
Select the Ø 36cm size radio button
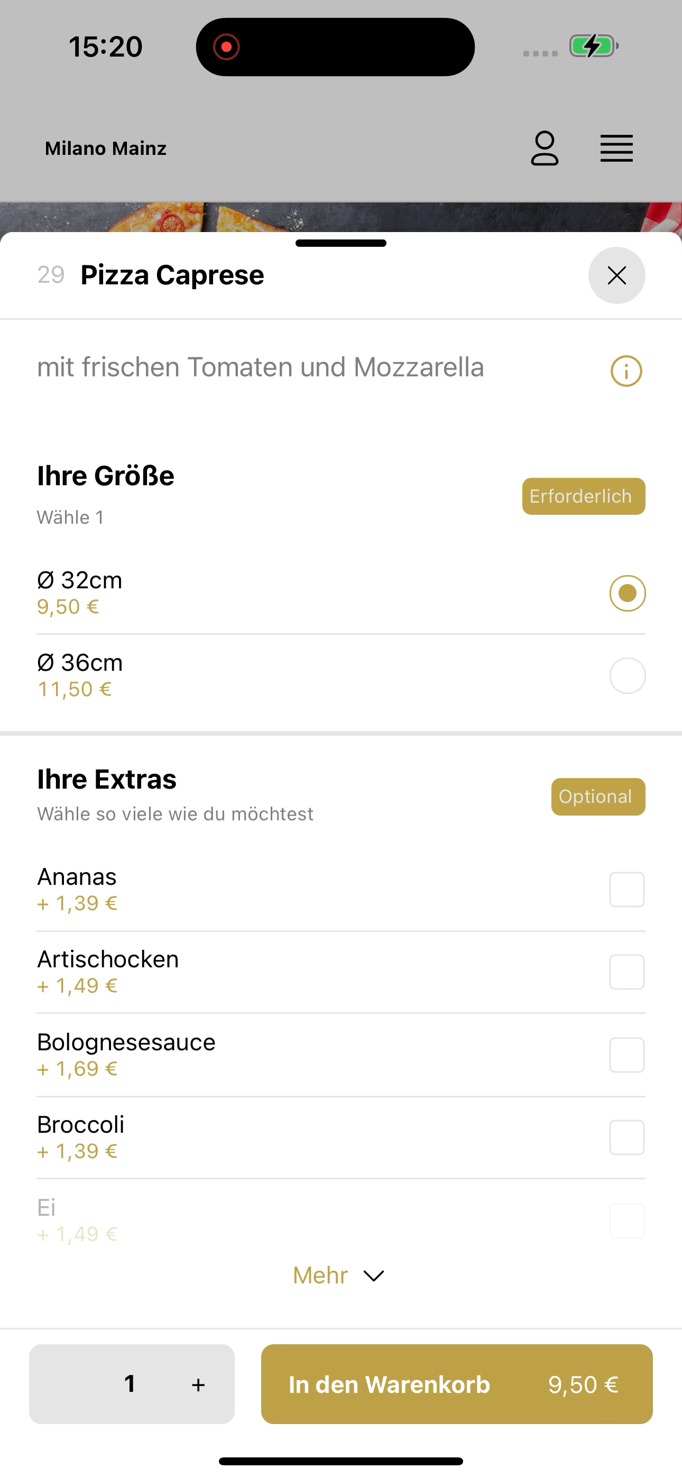pos(628,676)
